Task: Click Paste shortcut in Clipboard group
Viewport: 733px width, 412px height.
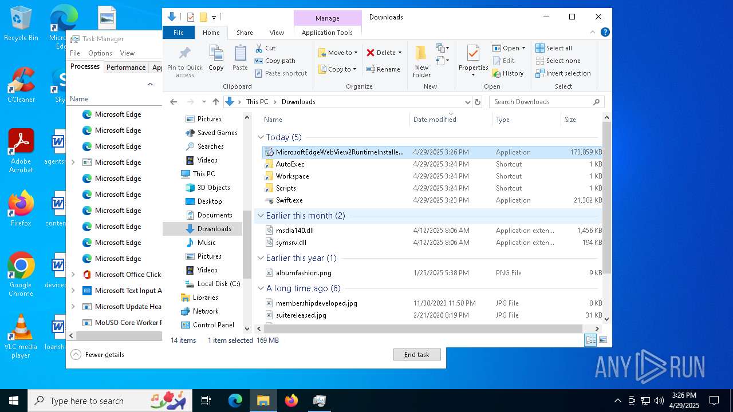Action: [281, 73]
